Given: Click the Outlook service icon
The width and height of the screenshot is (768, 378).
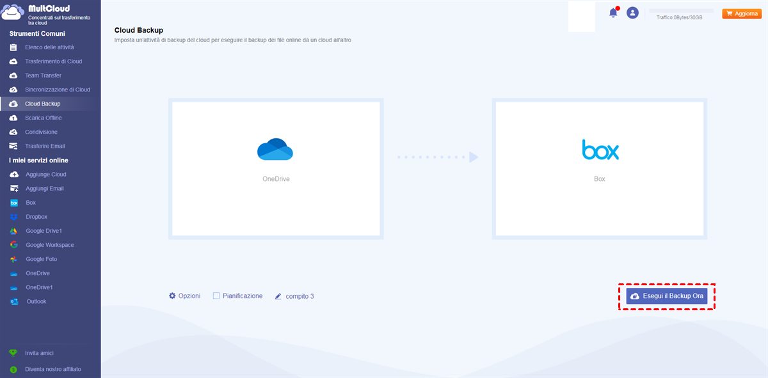Looking at the screenshot, I should click(x=13, y=301).
